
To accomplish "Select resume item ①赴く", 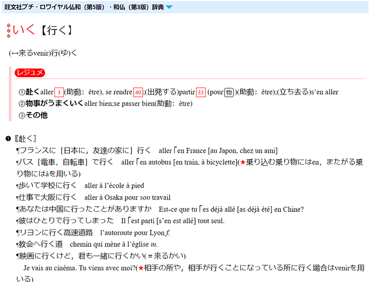I will click(29, 92).
